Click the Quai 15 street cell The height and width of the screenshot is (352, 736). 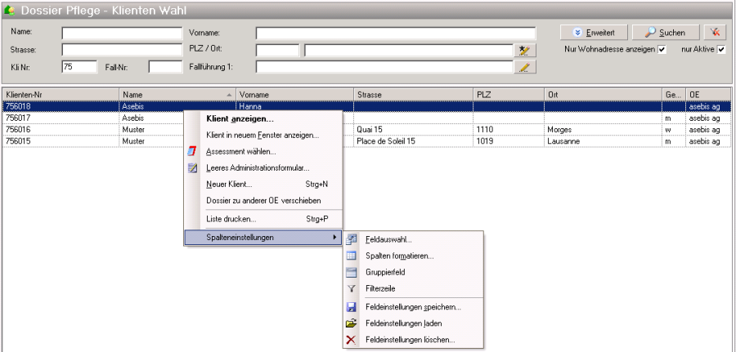pyautogui.click(x=413, y=129)
